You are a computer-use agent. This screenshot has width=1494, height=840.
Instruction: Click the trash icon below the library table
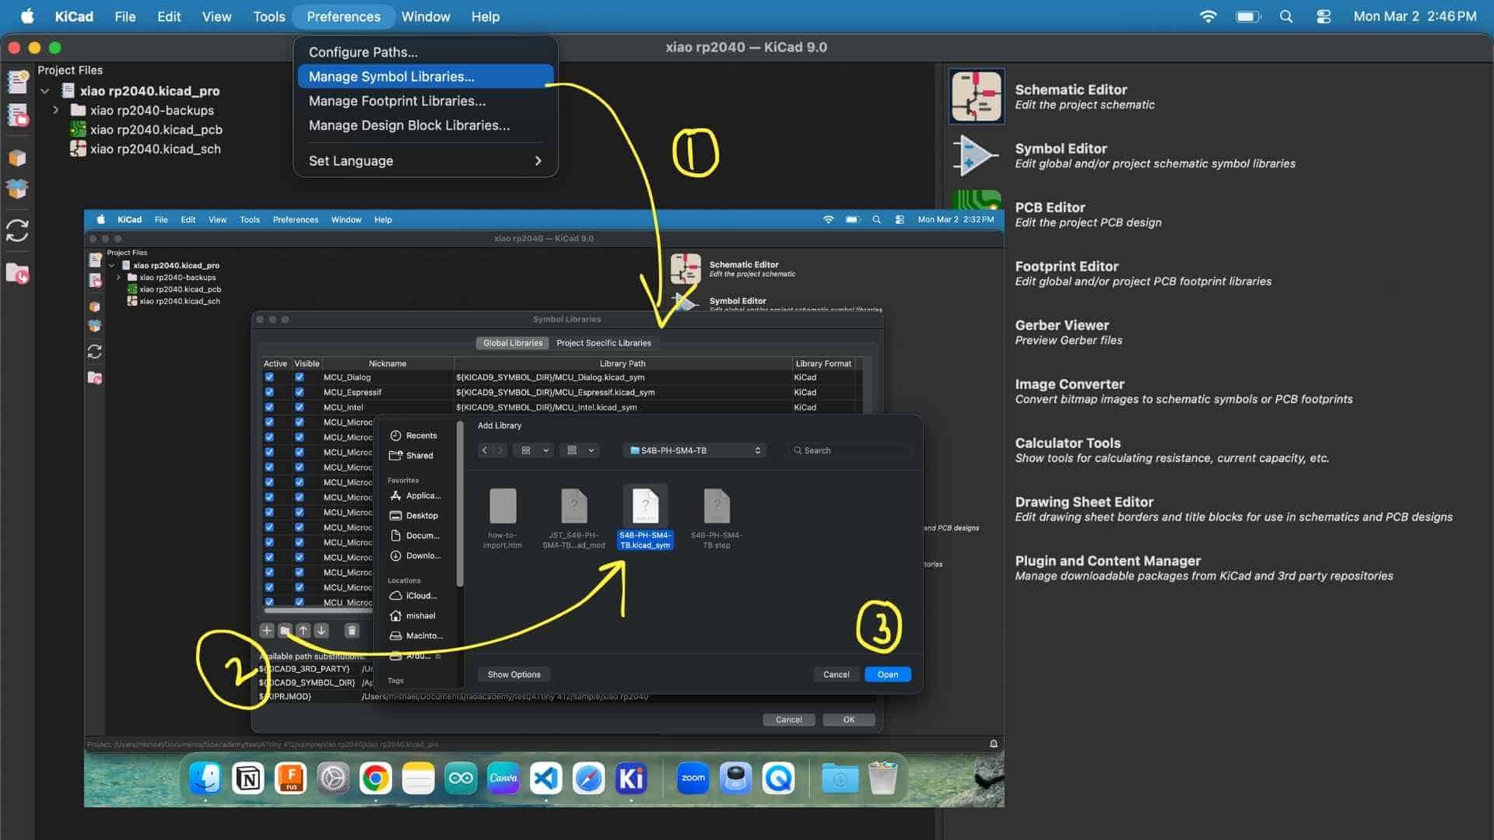pyautogui.click(x=352, y=631)
